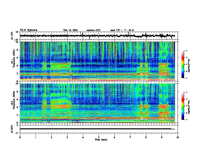
Task: Click the 'ch.3(V)' axis label
Action: coord(12,129)
